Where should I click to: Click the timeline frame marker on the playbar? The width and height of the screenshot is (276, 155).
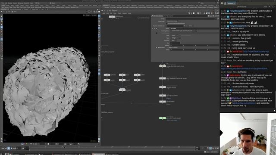65,147
